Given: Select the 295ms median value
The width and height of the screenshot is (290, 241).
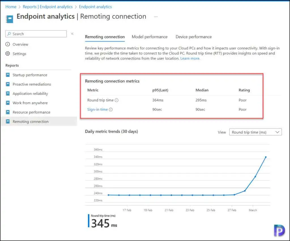Looking at the screenshot, I should click(x=201, y=100).
